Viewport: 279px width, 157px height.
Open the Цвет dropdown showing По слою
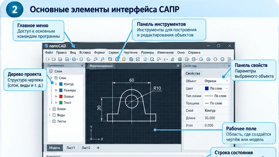(x=216, y=89)
